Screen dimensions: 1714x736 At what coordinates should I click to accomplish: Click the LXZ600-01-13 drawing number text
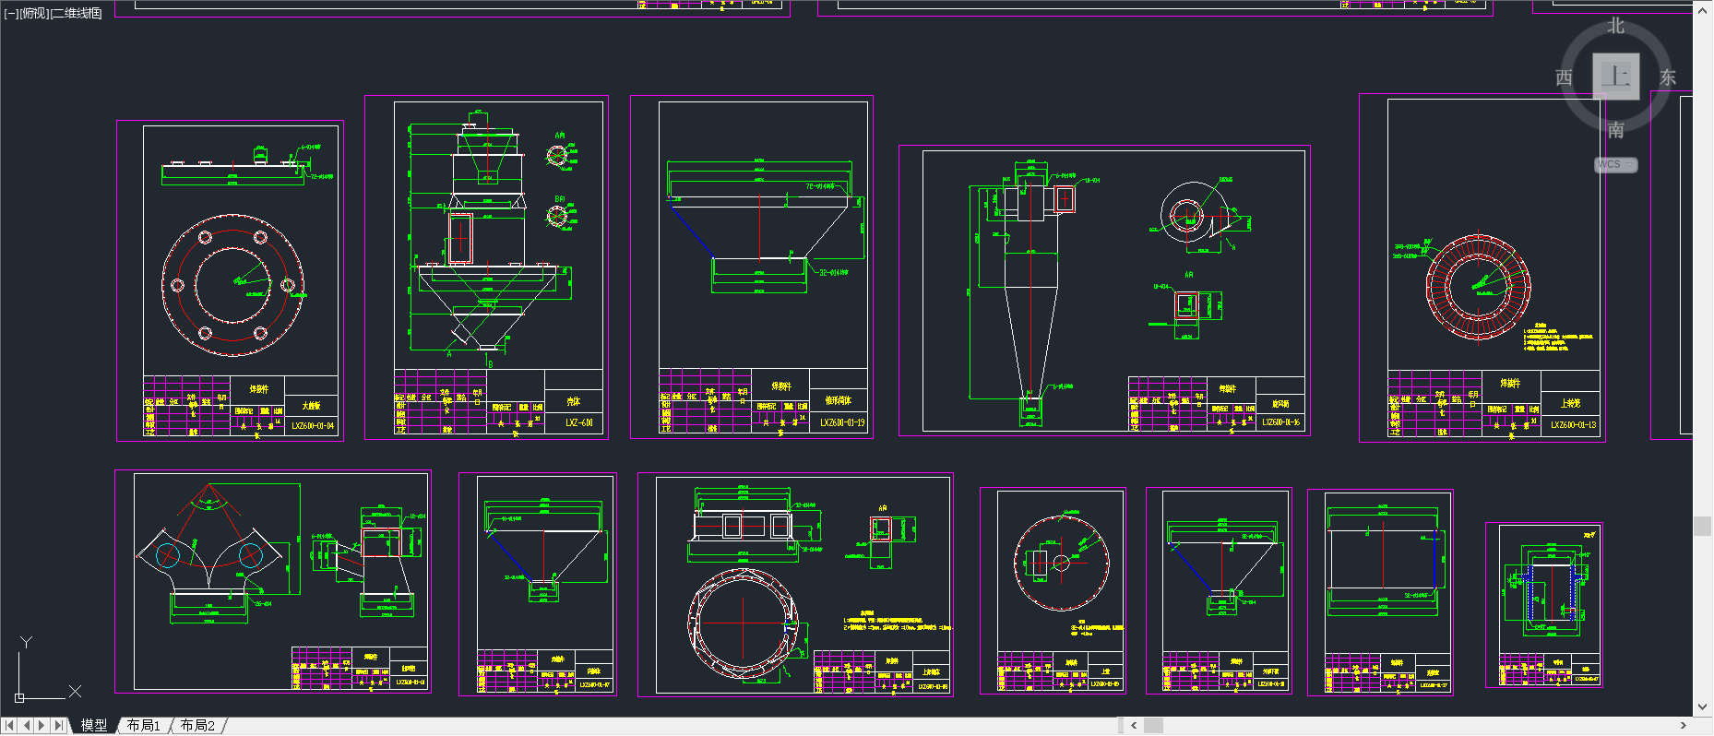point(1573,425)
